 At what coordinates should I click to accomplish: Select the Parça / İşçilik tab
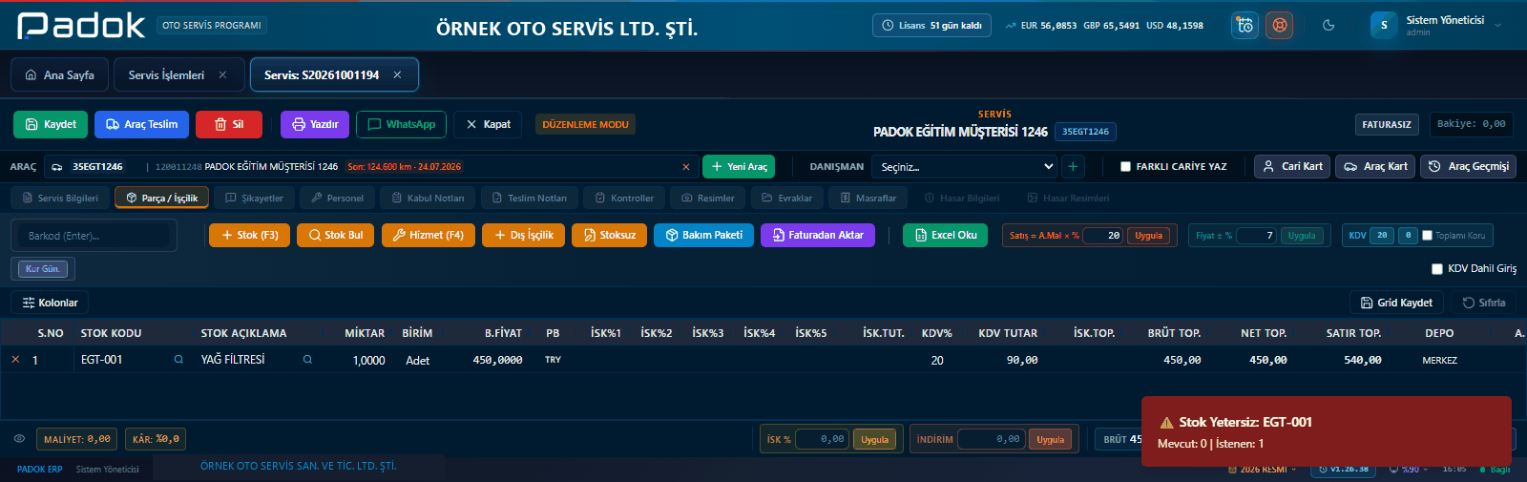pyautogui.click(x=161, y=198)
